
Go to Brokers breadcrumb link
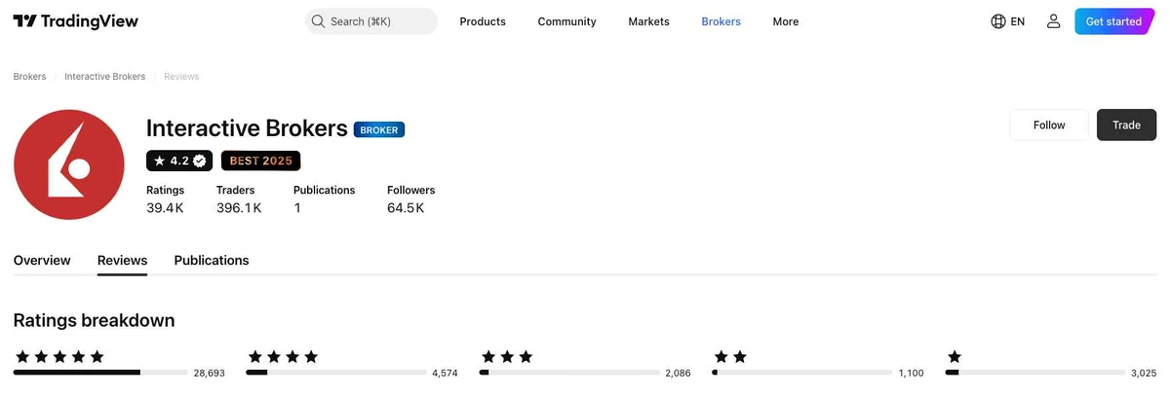29,77
